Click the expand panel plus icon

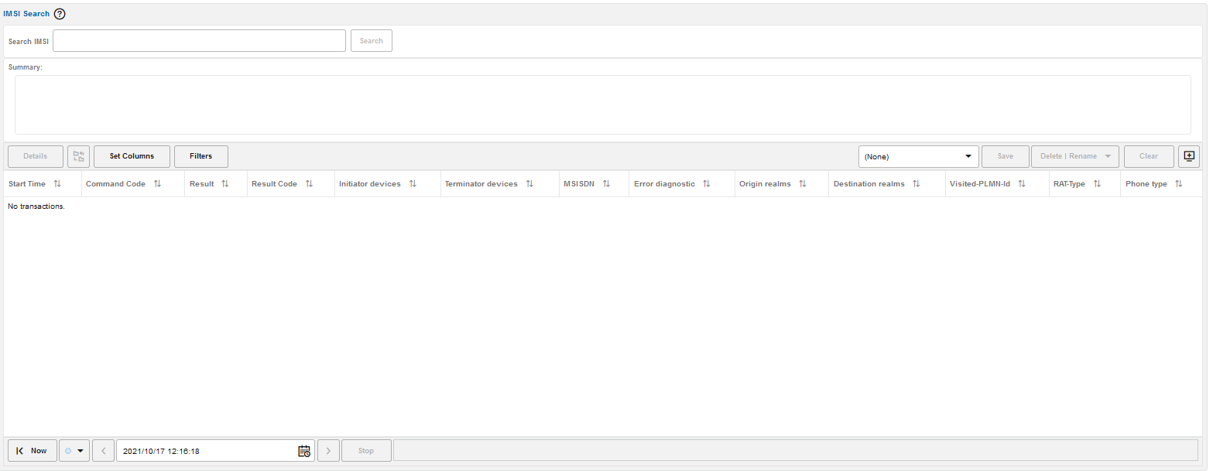(x=1189, y=156)
